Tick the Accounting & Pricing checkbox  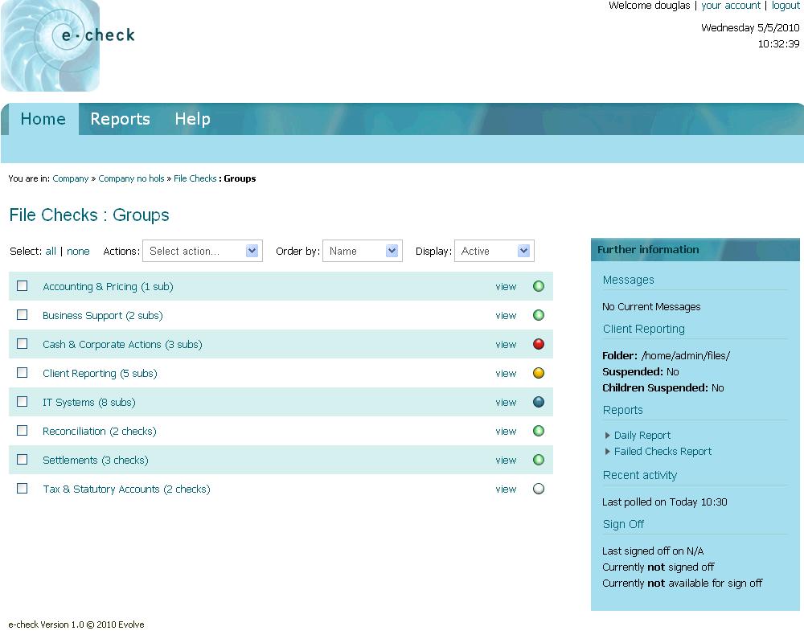(22, 285)
